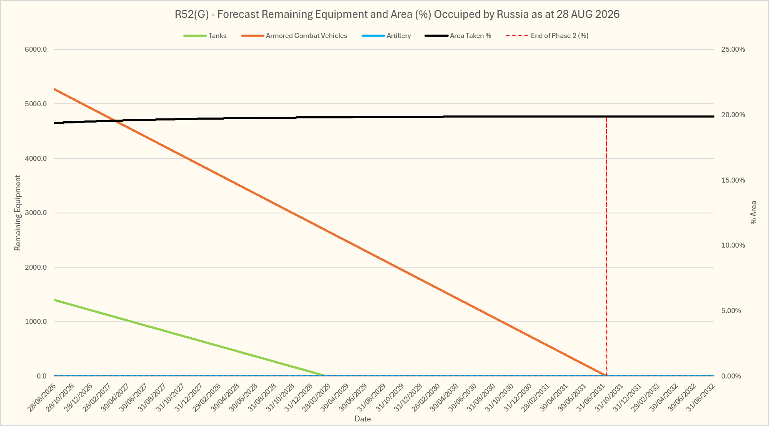Screen dimensions: 769x426
Task: Click the "5000.0" left axis value
Action: [36, 104]
